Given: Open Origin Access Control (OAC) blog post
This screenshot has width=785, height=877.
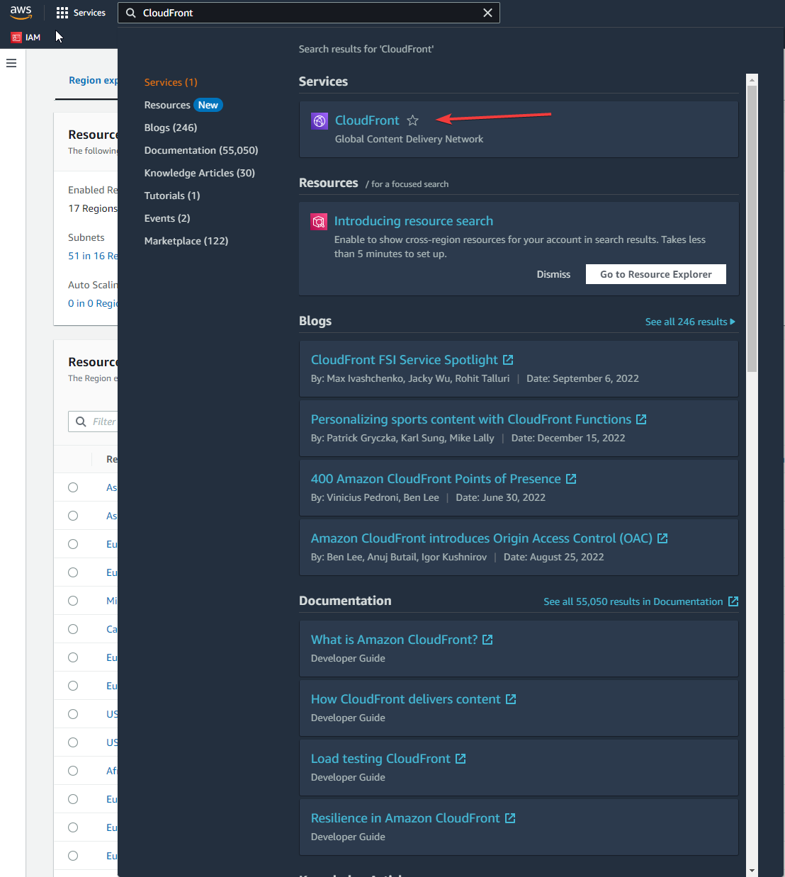Looking at the screenshot, I should click(482, 538).
